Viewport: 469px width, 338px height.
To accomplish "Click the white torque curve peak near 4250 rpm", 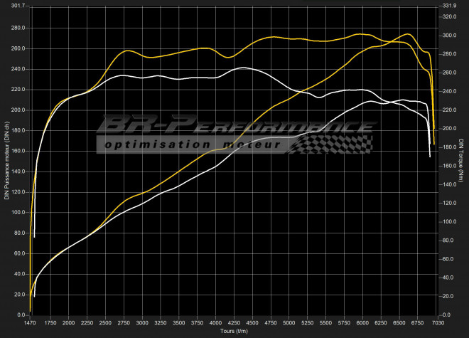I will [243, 68].
